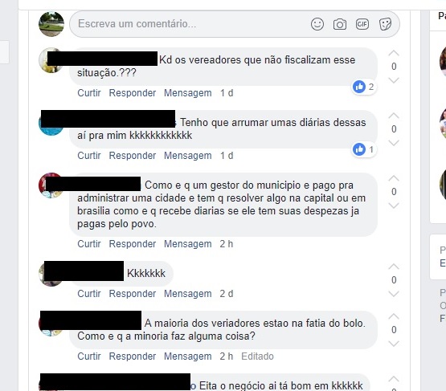Click the like reaction badge showing 2
This screenshot has width=446, height=391.
(x=363, y=87)
